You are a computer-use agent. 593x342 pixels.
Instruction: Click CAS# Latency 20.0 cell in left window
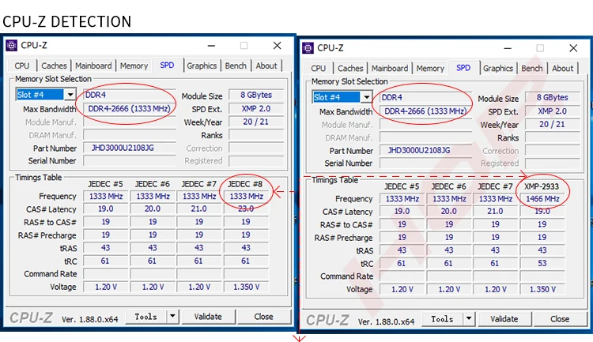(x=153, y=209)
